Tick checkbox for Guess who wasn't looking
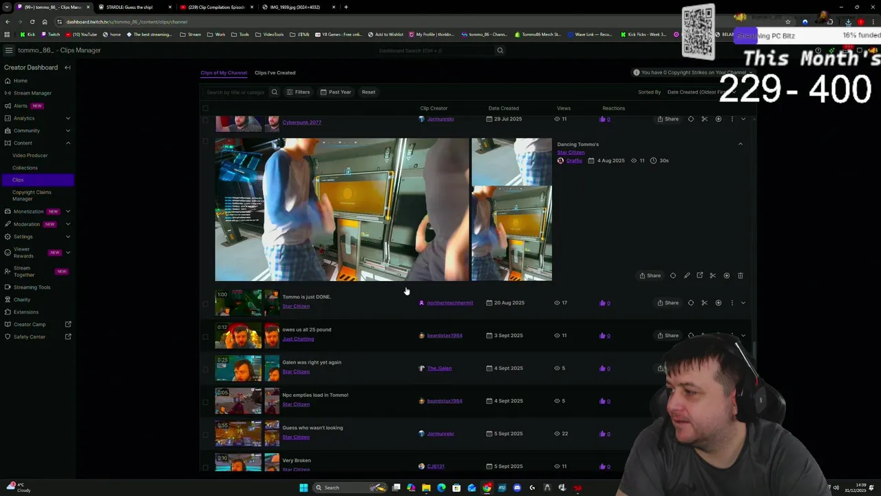The height and width of the screenshot is (496, 881). click(205, 435)
